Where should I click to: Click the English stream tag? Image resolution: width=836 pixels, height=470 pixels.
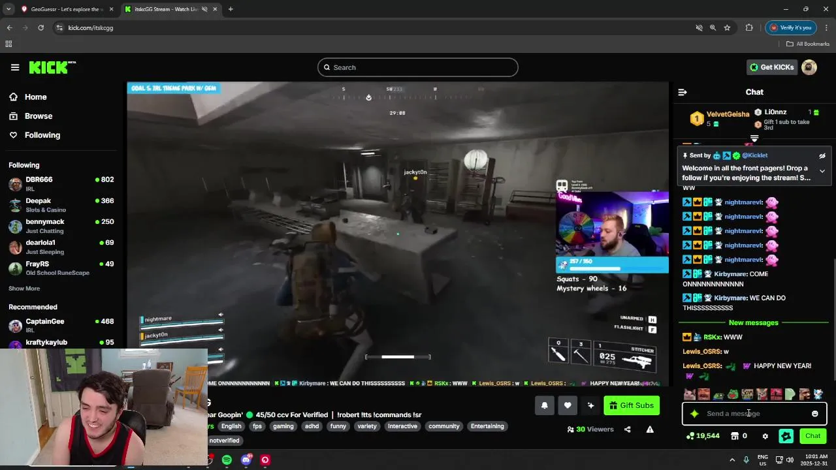(231, 426)
